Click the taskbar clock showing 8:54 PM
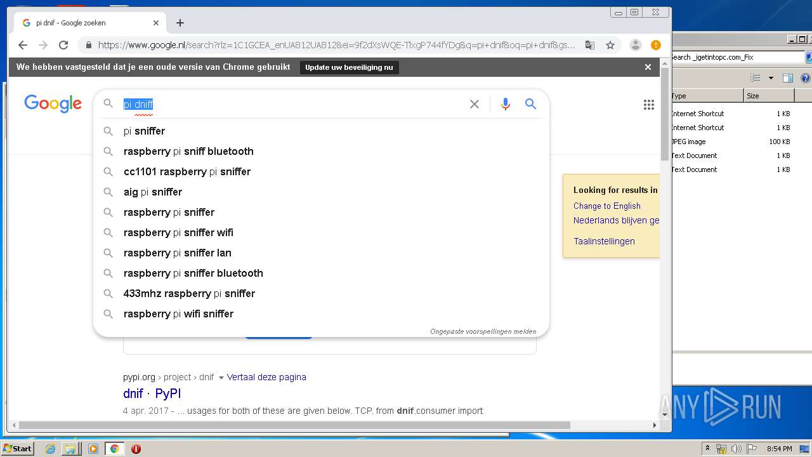This screenshot has width=812, height=457. point(779,449)
